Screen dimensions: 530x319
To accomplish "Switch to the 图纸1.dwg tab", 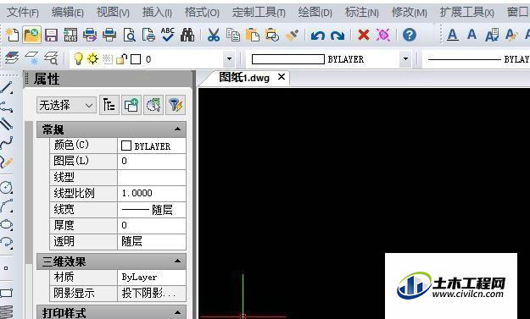I will (244, 78).
